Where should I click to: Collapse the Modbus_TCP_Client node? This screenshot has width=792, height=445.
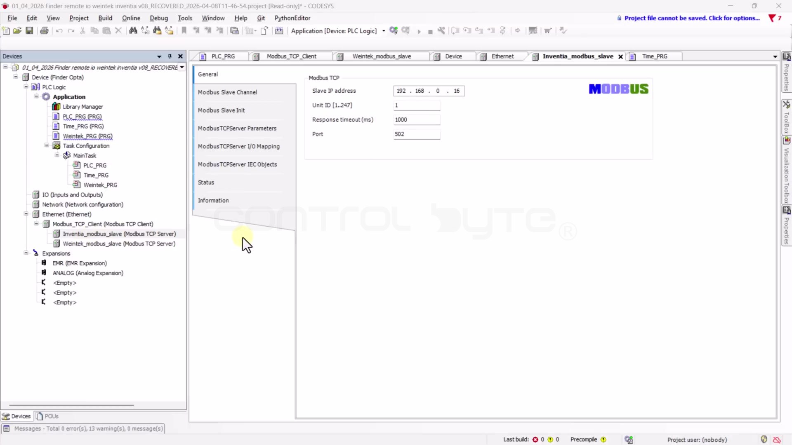tap(36, 224)
